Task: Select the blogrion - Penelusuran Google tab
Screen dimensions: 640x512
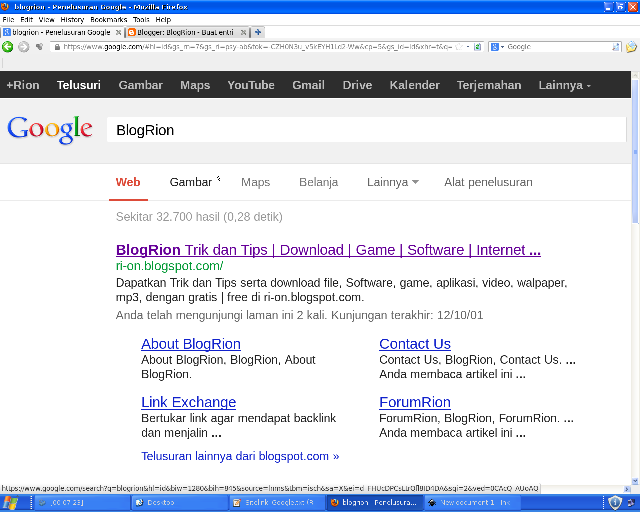Action: (x=61, y=32)
